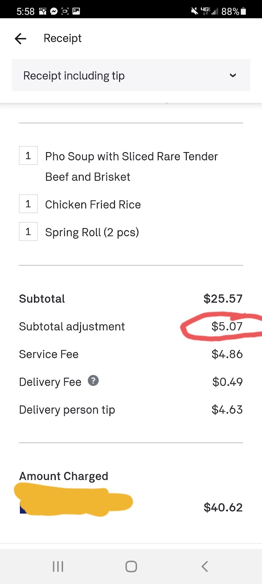Select the Spring Roll (2 pcs) item
The height and width of the screenshot is (584, 262).
pos(92,232)
